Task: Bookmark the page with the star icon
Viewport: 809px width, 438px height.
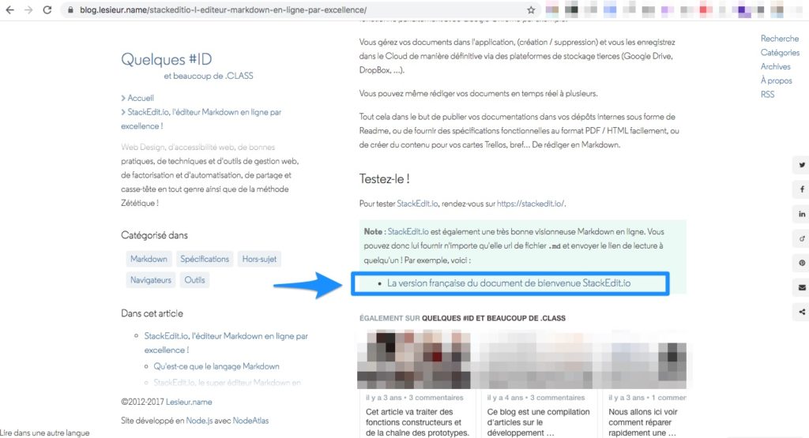Action: [x=531, y=9]
